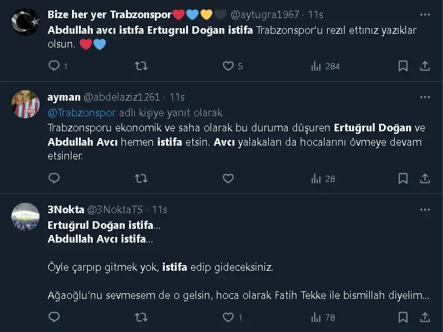Open 3Nokta's profile picture
The height and width of the screenshot is (332, 443).
click(26, 217)
